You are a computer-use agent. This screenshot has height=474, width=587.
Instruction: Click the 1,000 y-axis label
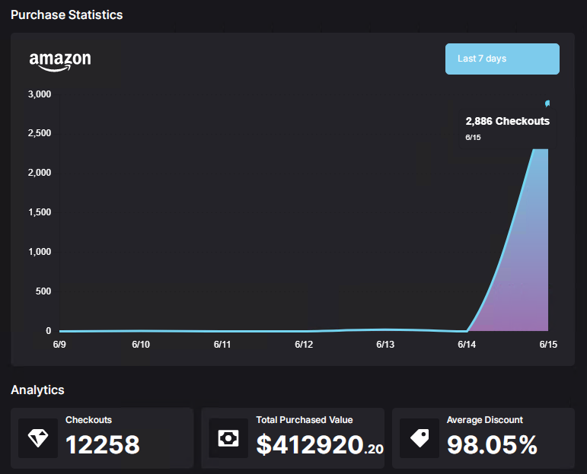tap(40, 252)
